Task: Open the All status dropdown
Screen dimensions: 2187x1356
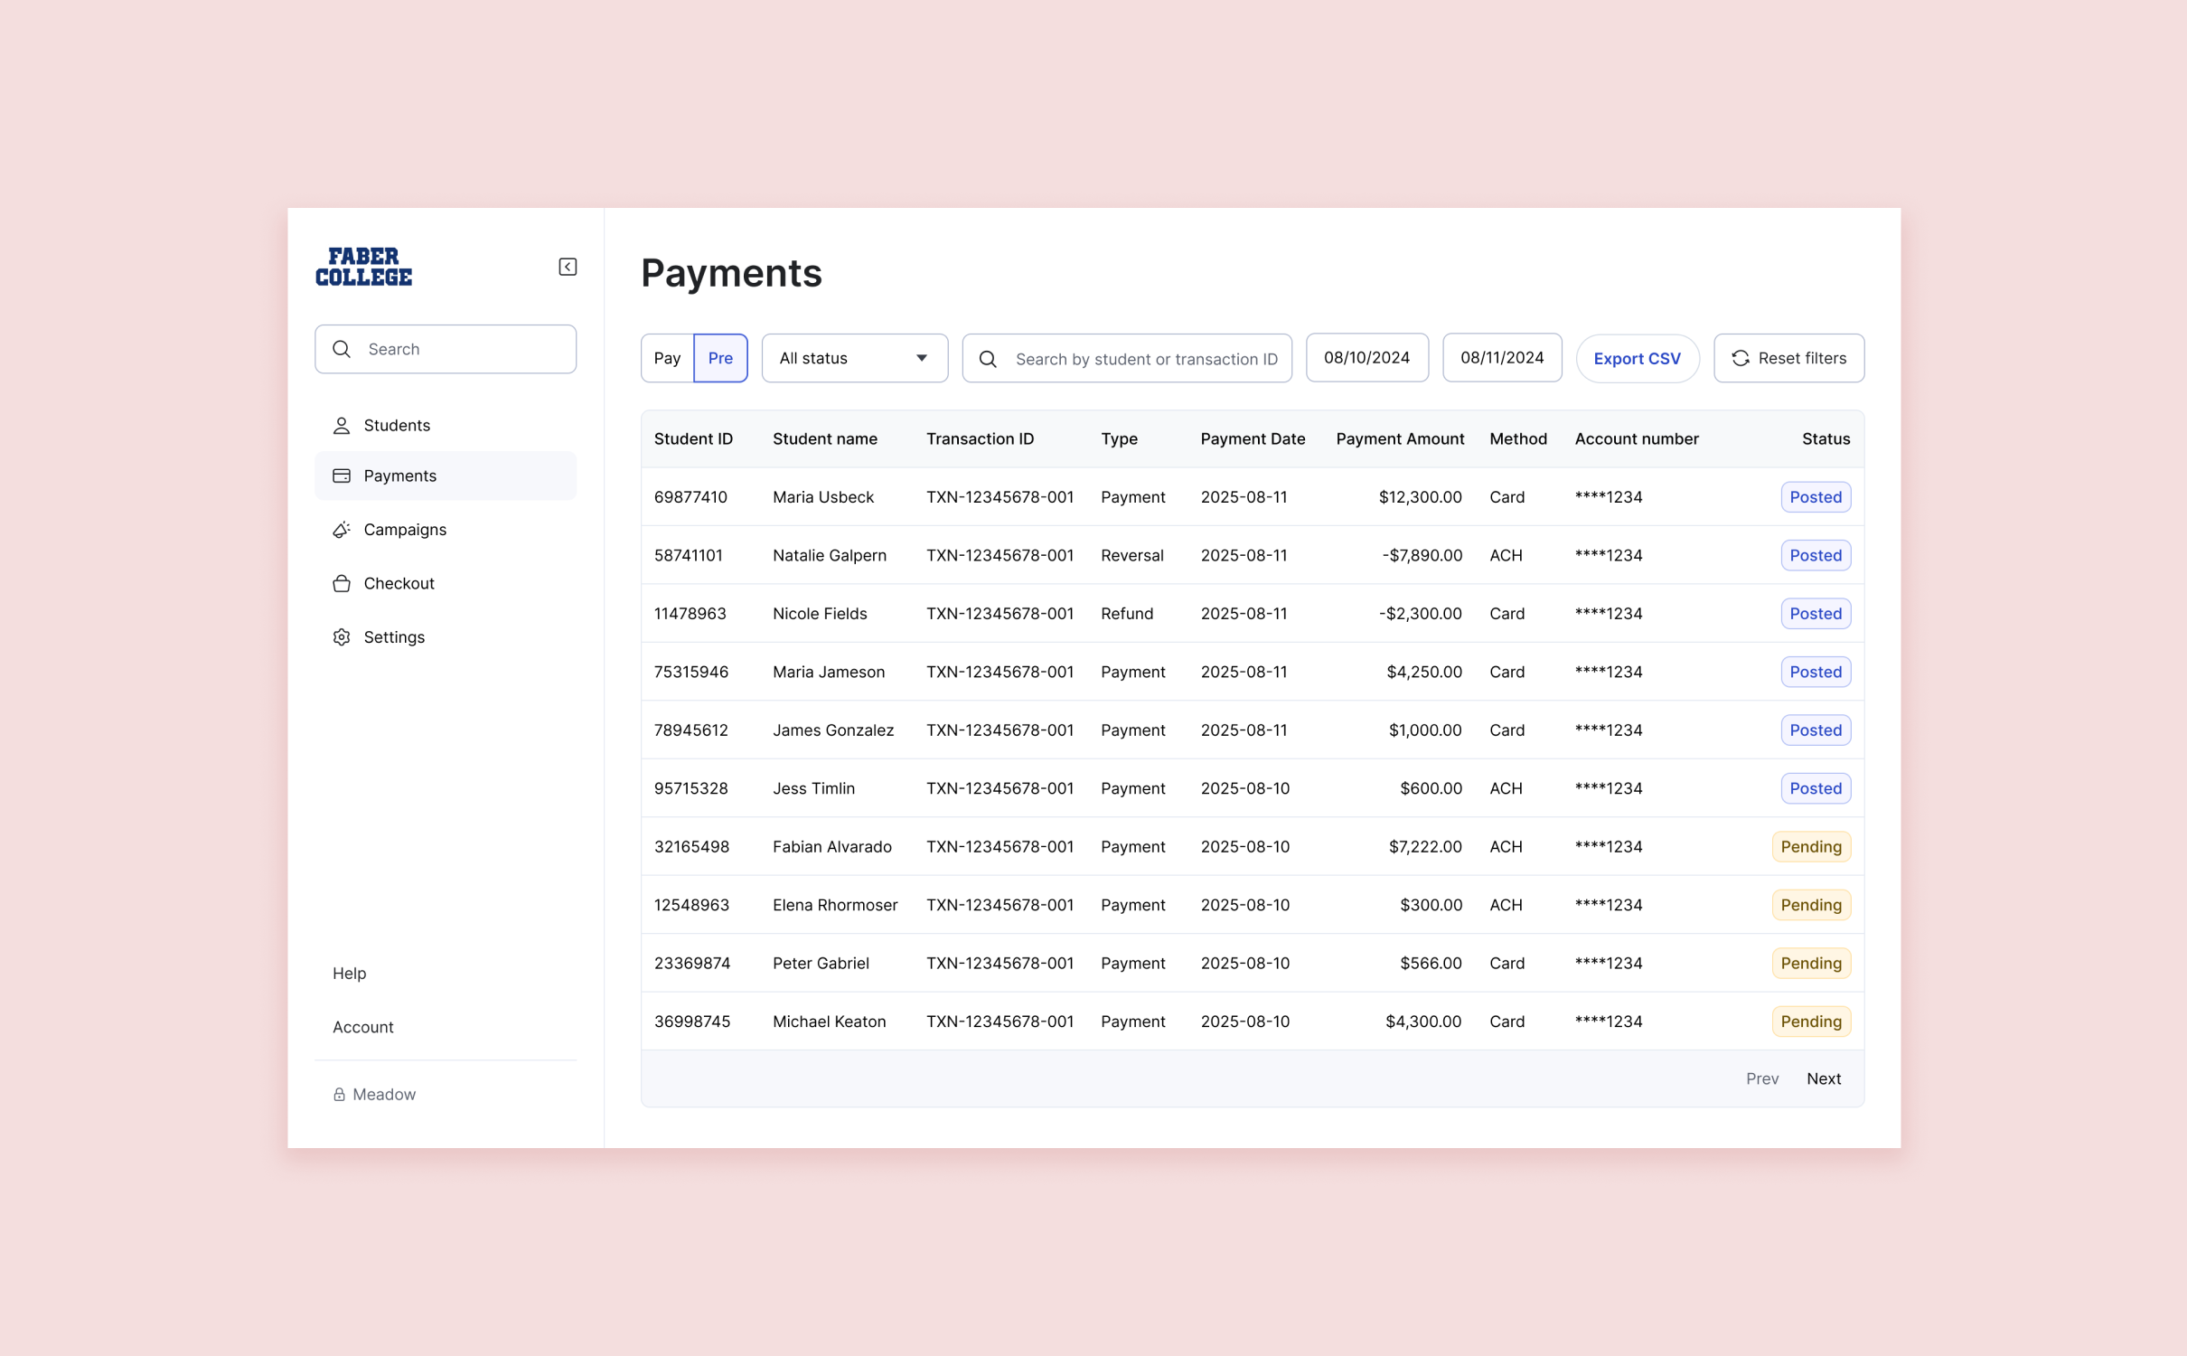Action: (x=854, y=359)
